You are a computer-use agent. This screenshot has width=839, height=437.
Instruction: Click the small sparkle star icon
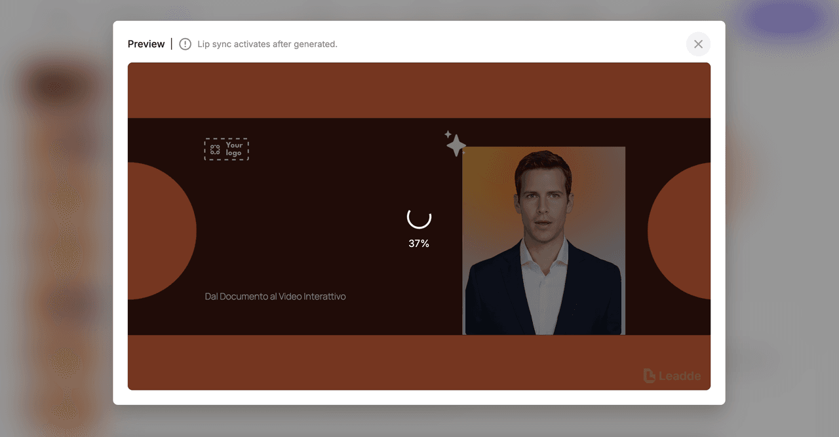pos(448,134)
